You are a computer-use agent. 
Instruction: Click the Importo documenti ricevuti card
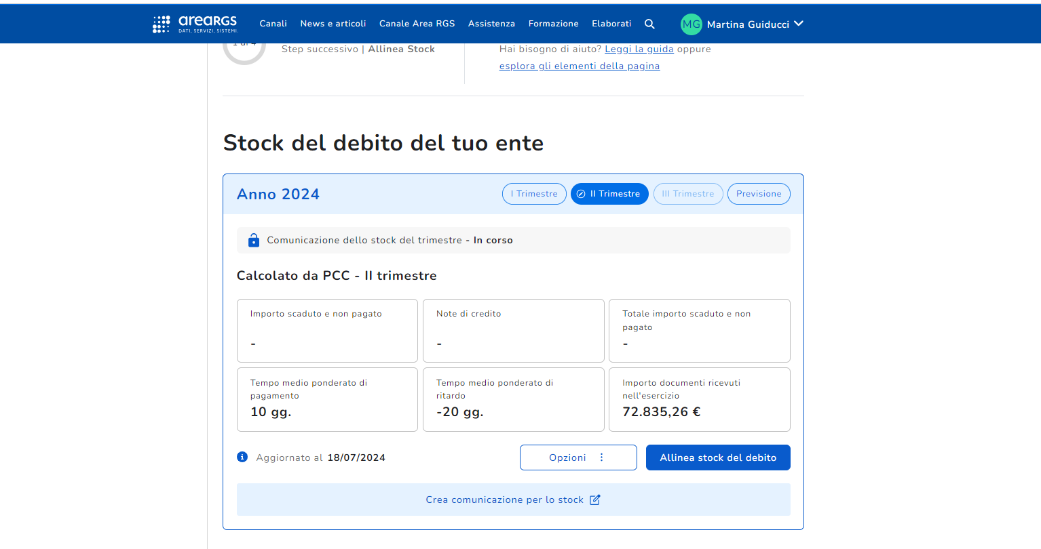click(x=699, y=399)
